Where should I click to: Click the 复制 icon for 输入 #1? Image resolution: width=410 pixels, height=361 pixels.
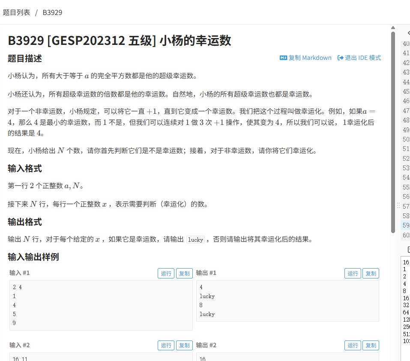coord(184,273)
